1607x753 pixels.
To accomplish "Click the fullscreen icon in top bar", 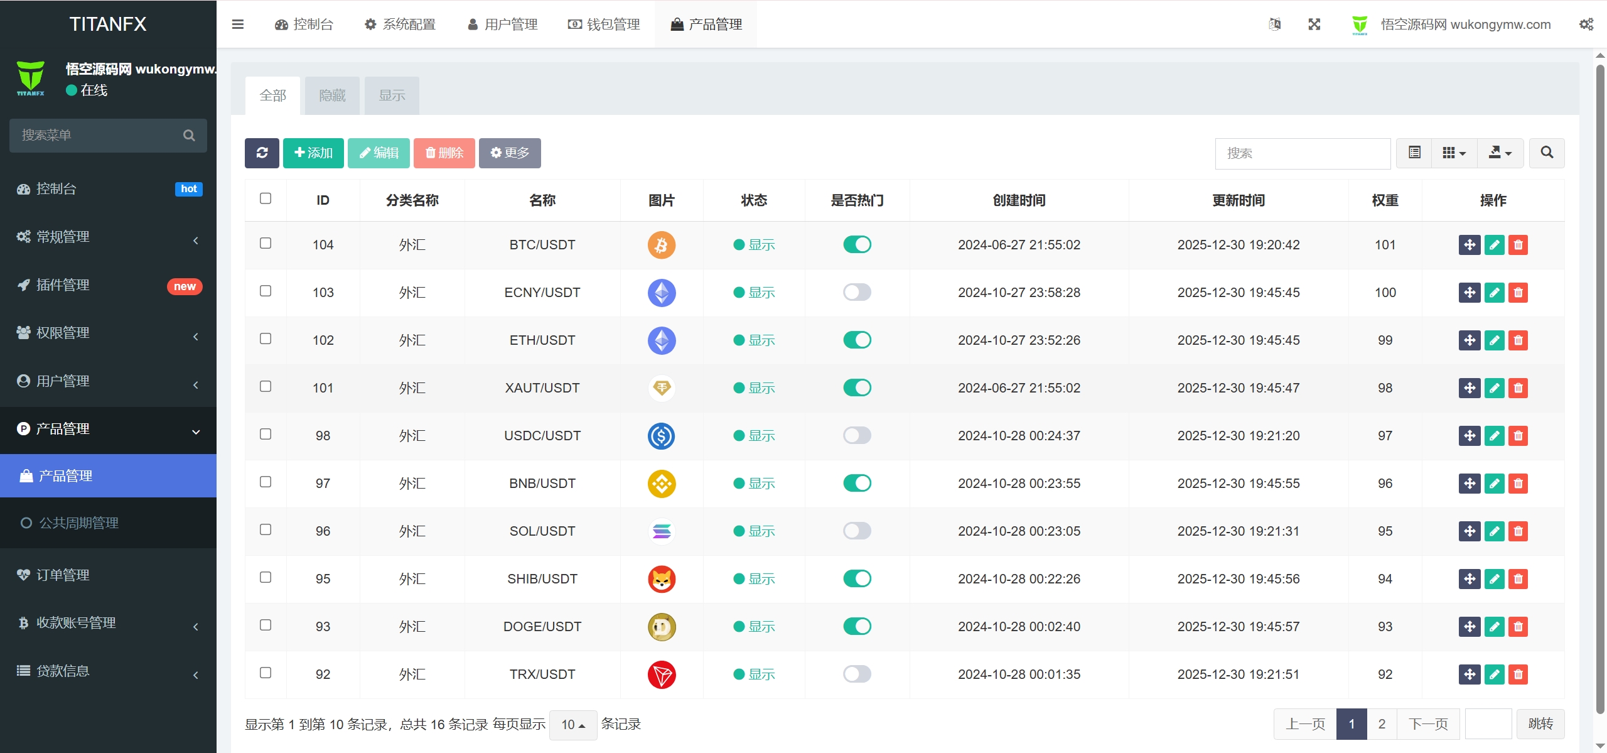I will (x=1314, y=24).
